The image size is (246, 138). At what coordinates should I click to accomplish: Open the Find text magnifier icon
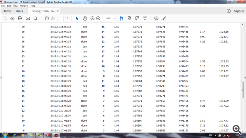[35, 18]
